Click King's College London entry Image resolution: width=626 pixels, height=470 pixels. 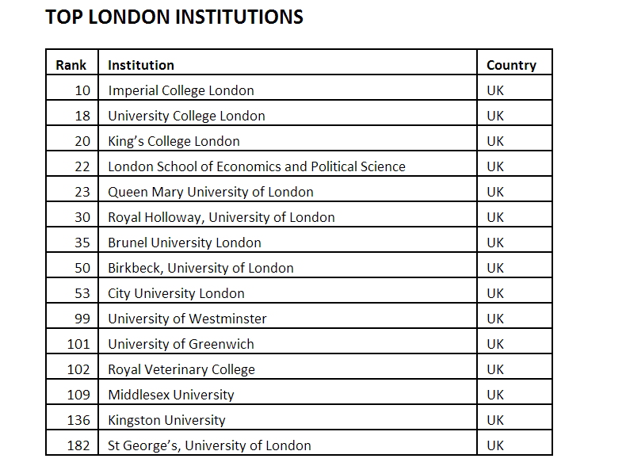click(174, 141)
